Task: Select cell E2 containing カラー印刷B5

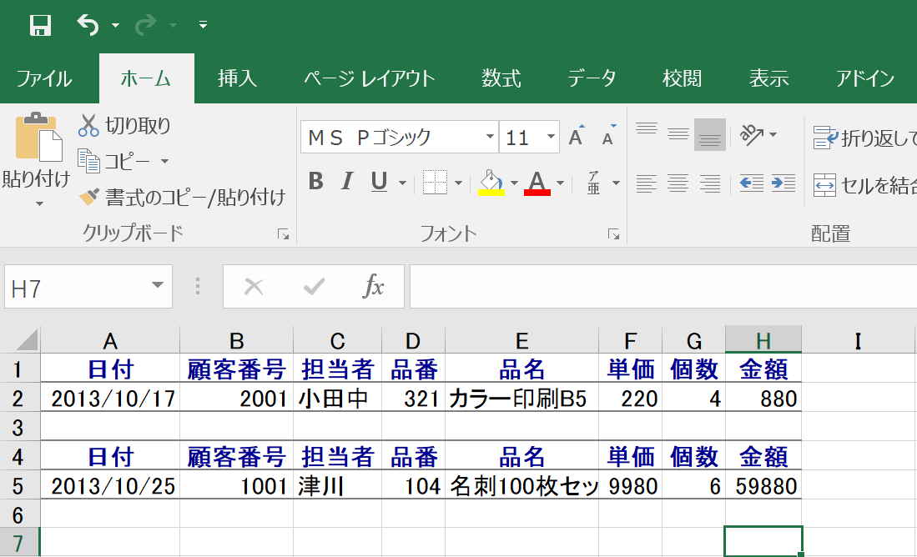Action: coord(521,399)
